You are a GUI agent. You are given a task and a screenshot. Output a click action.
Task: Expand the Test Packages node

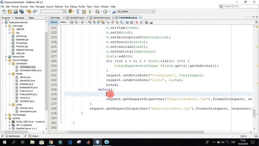click(6, 115)
